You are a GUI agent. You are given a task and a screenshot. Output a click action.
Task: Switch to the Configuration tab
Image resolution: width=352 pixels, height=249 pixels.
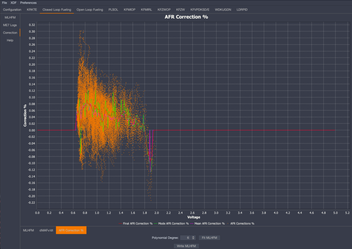point(12,10)
